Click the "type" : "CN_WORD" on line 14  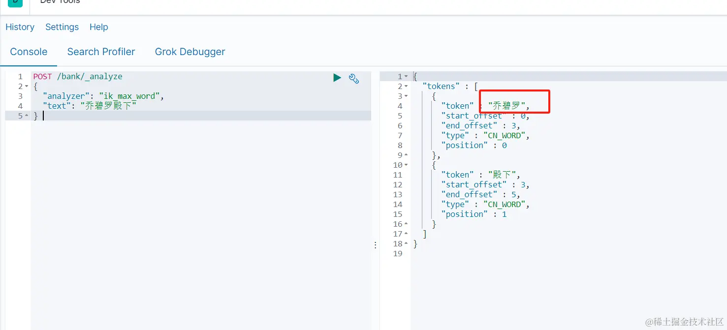coord(485,204)
